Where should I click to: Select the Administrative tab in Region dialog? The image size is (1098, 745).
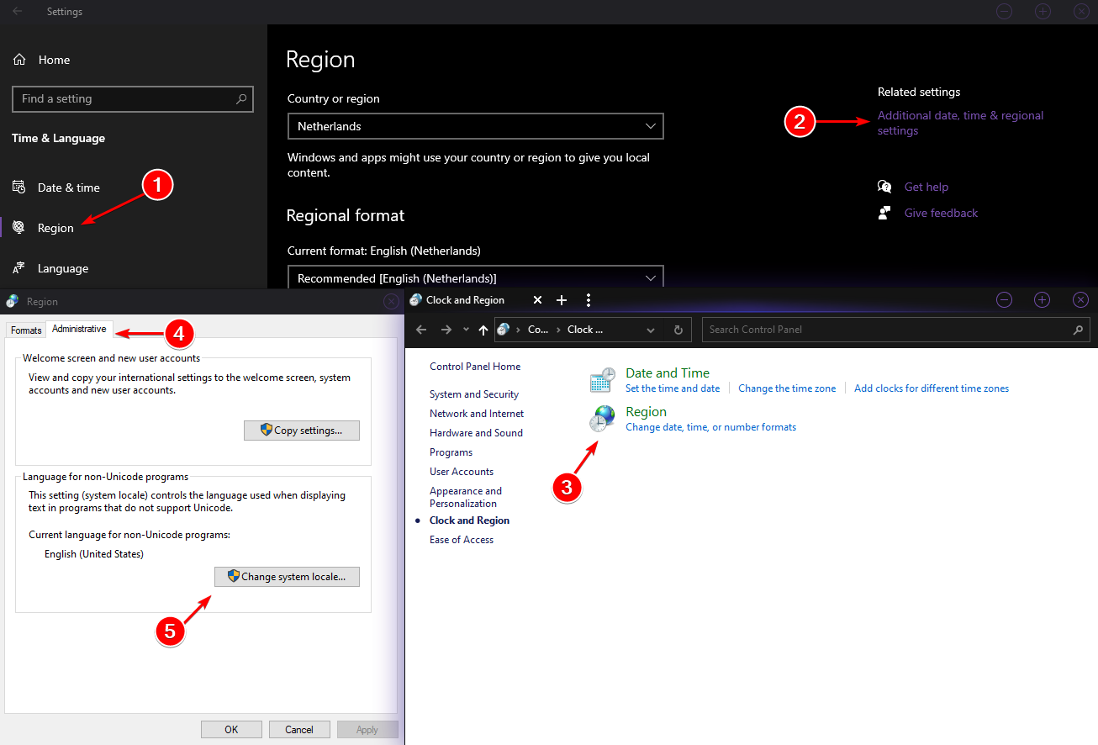click(79, 329)
